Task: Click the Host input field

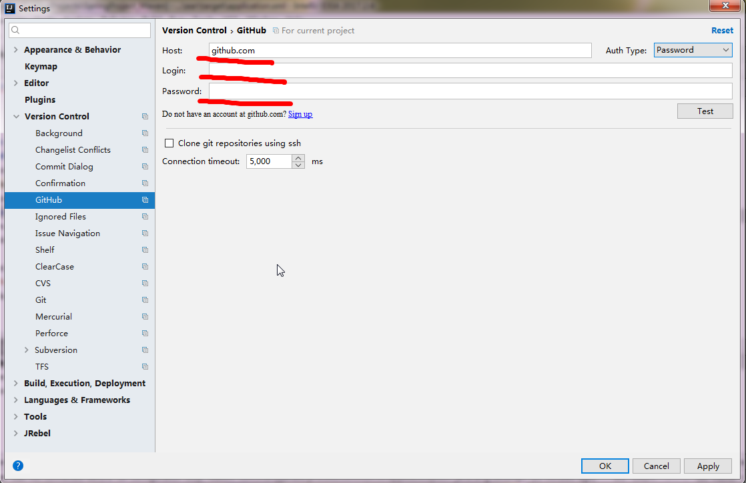Action: pyautogui.click(x=400, y=51)
